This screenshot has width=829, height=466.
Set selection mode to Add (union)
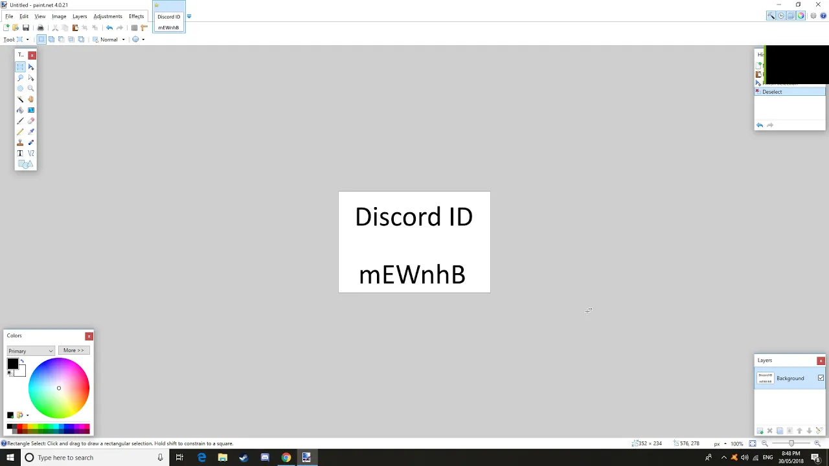[51, 39]
